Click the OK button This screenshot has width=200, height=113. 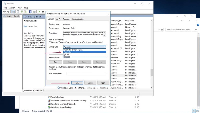click(77, 83)
